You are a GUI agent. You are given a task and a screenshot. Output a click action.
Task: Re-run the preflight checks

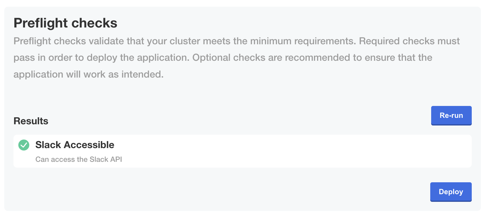click(451, 115)
